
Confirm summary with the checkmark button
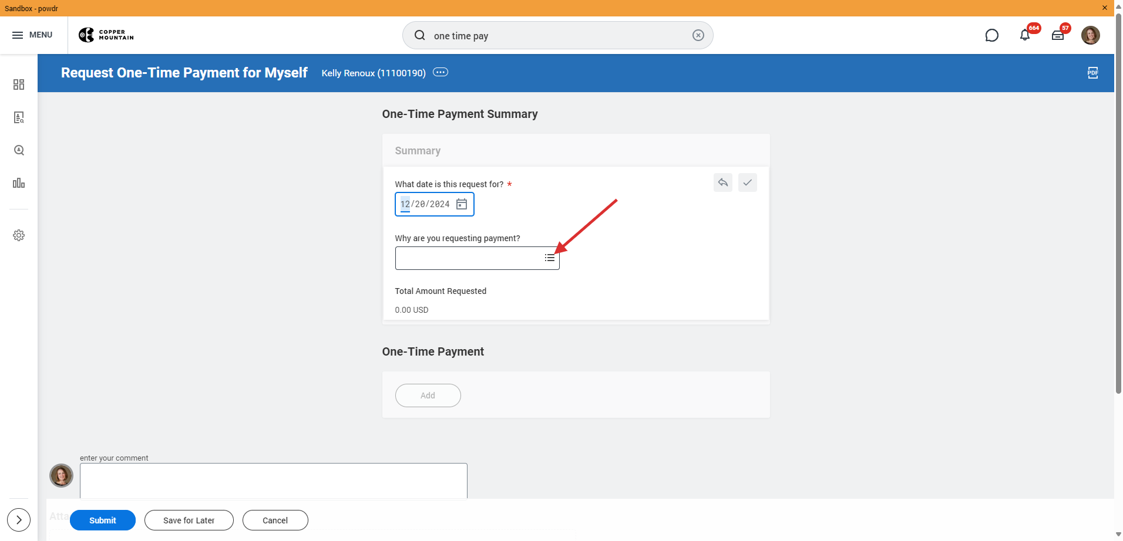coord(747,182)
